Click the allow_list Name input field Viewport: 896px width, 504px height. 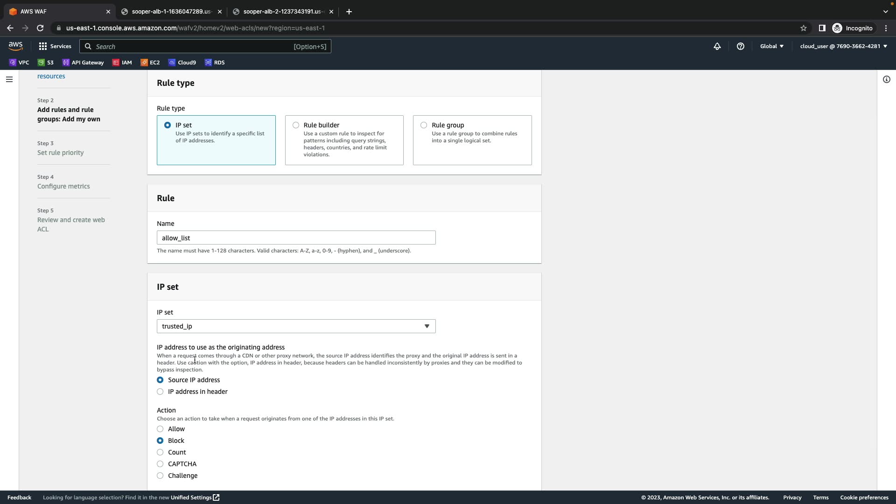coord(296,238)
